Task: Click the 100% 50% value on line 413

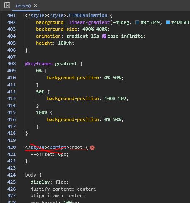Action: pos(115,98)
